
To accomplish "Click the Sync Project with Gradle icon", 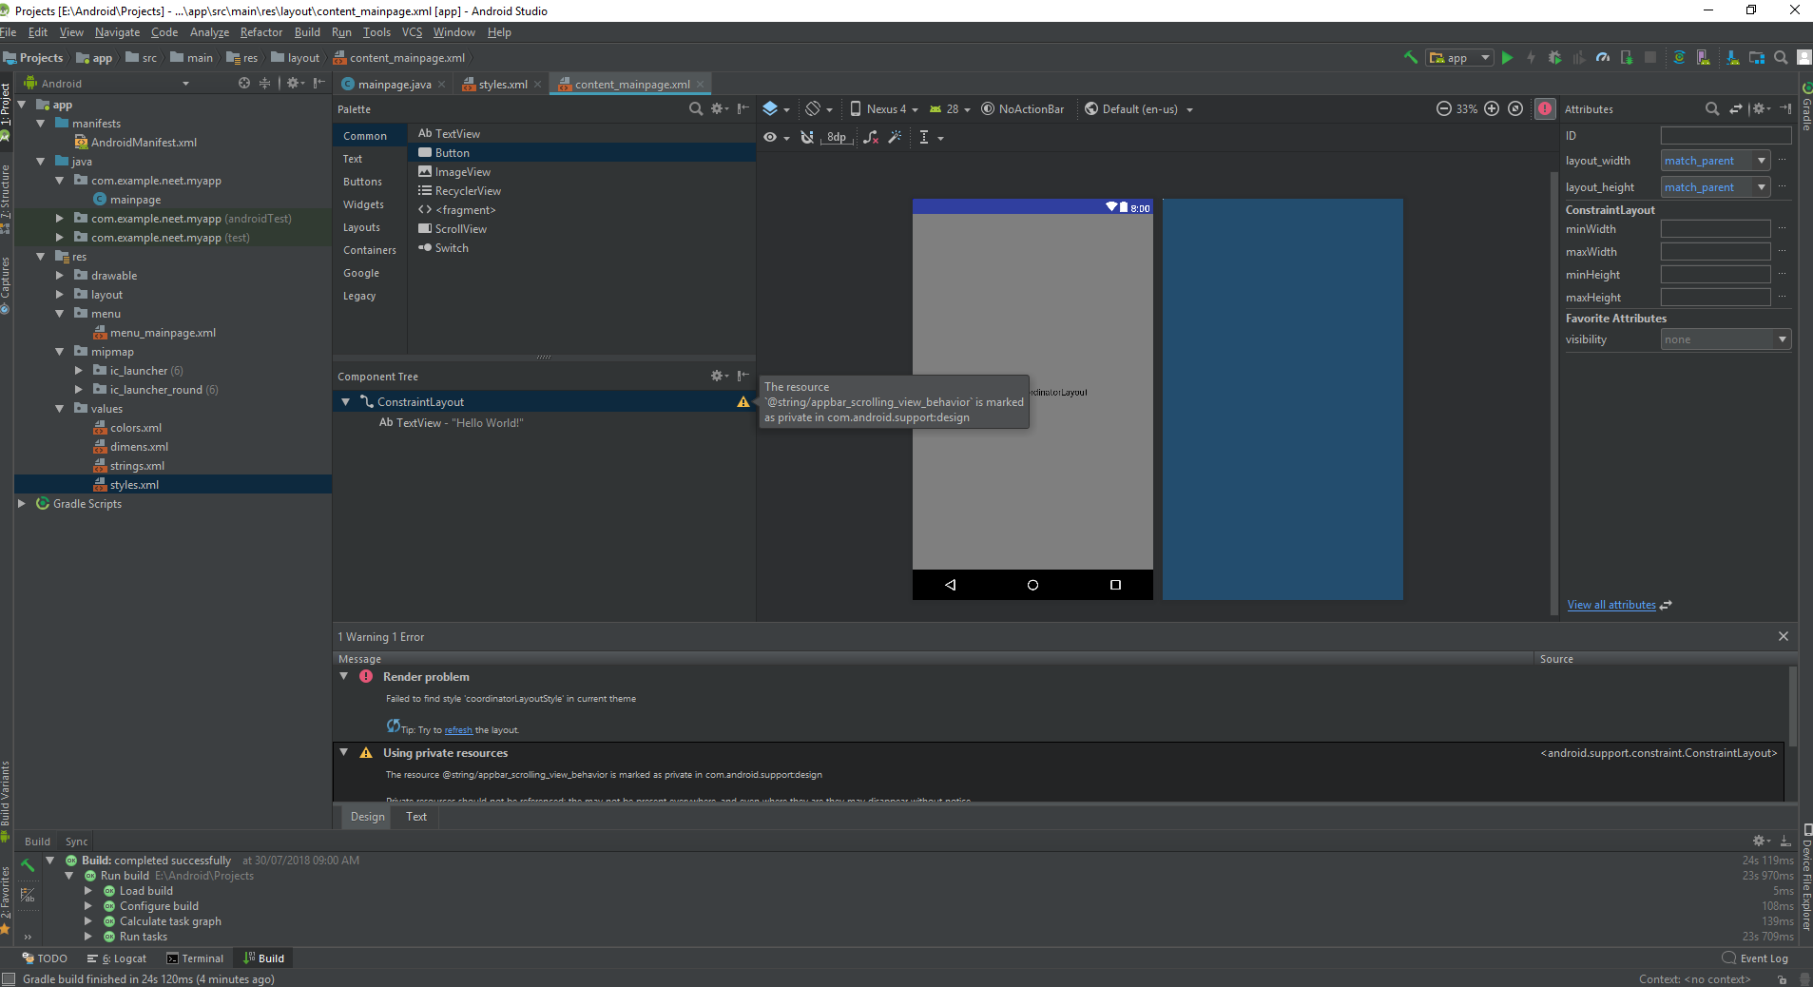I will (x=1679, y=58).
